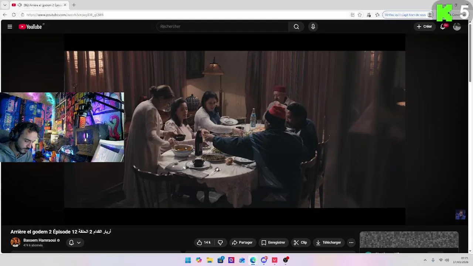Click the Télécharger download button

tap(329, 243)
